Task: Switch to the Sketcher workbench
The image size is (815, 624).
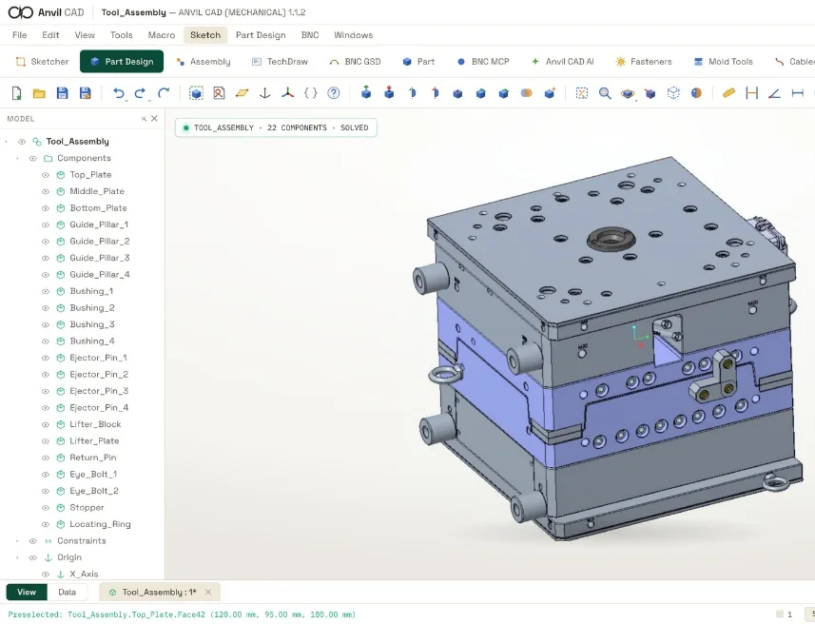Action: [x=42, y=62]
